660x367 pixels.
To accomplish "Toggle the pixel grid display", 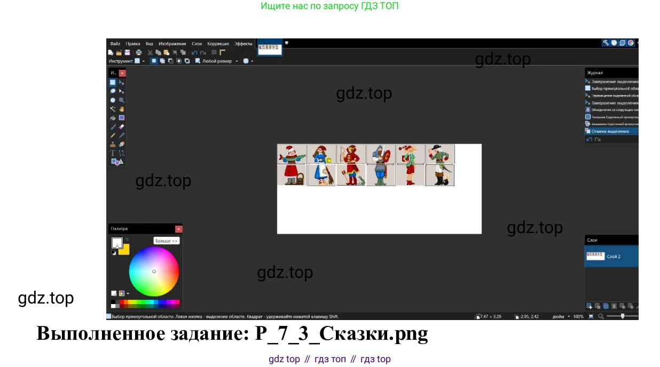I will pyautogui.click(x=214, y=52).
